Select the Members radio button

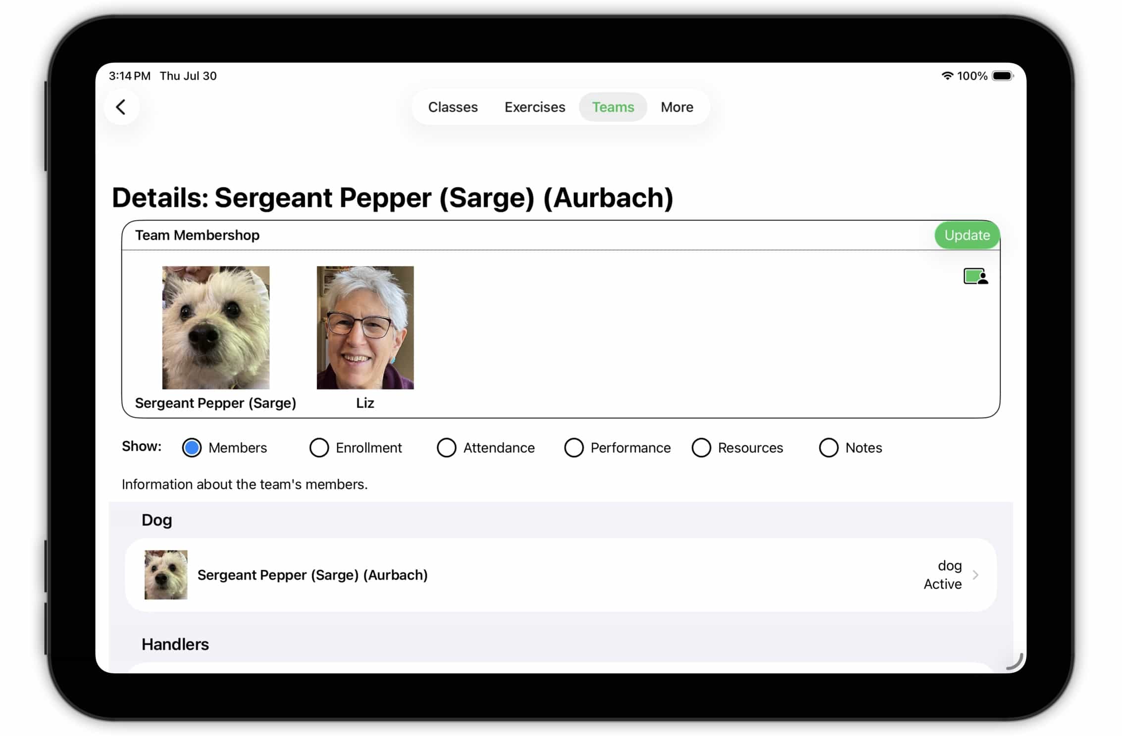point(192,448)
